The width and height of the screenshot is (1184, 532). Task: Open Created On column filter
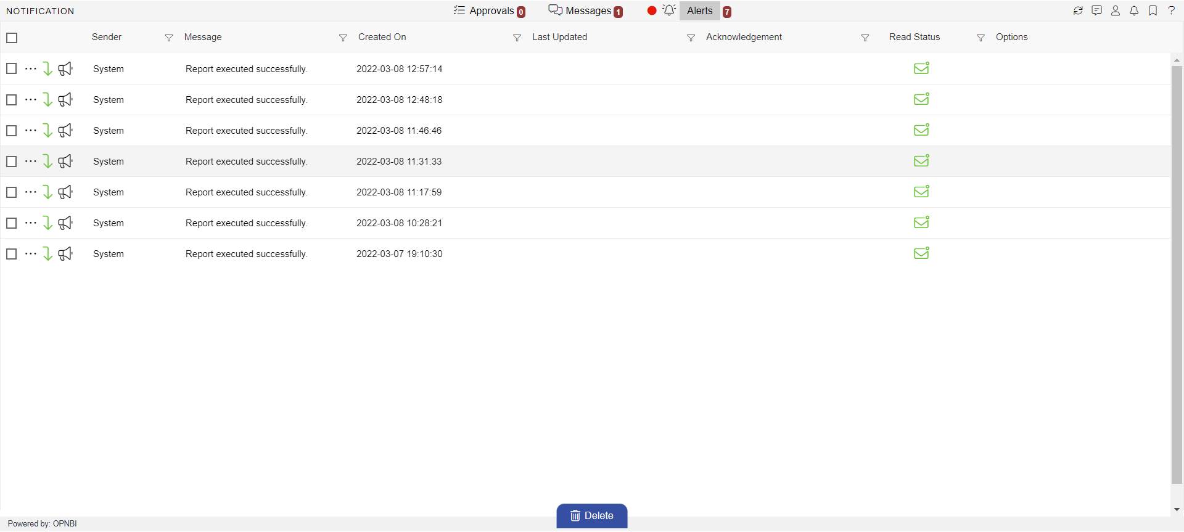517,38
